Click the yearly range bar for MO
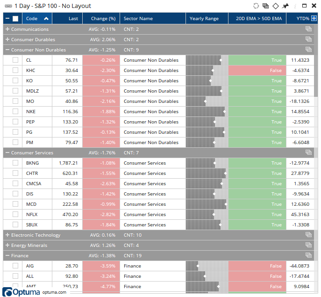Viewport: 321px width, 297px height. point(207,101)
